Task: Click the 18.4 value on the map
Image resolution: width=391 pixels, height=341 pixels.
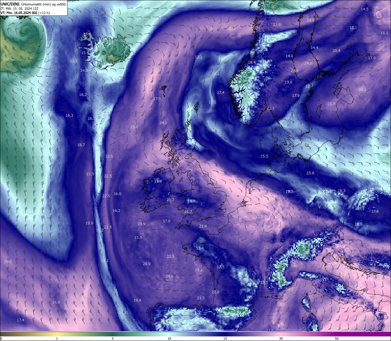Action: [x=252, y=62]
